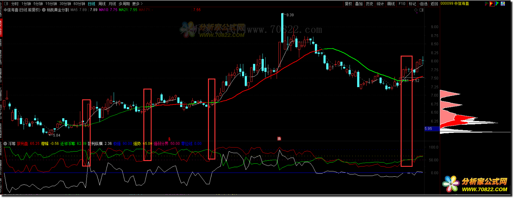Click the 强势: 65.00 label
Screen dimensions: 514x198
pyautogui.click(x=143, y=144)
